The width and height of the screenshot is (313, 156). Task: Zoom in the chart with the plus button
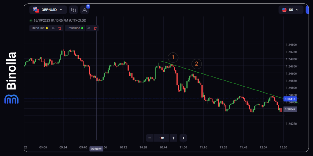point(173,138)
